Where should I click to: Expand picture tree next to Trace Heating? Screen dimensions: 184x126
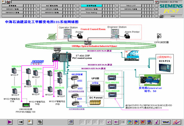coord(117,13)
